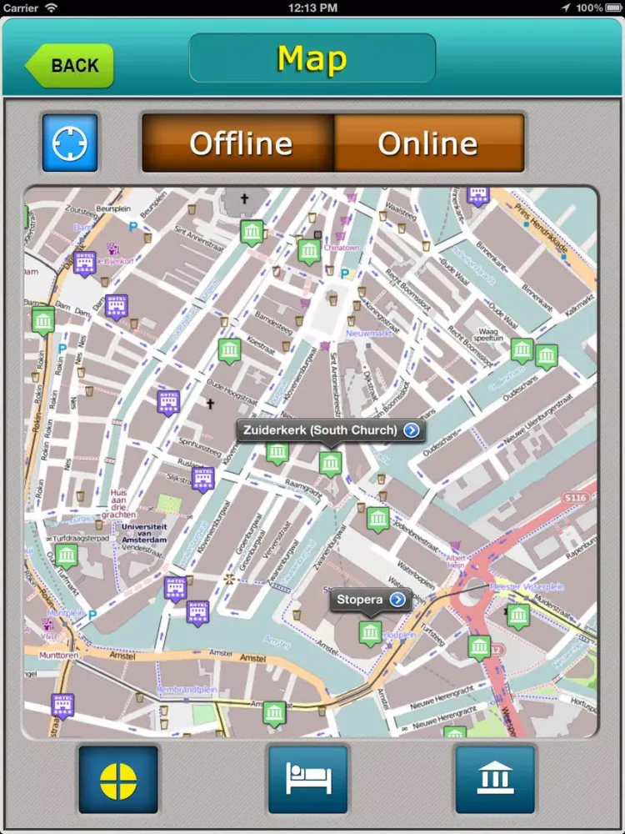This screenshot has width=625, height=834.
Task: Tap the museum marker below Meester Visserplein label
Action: (518, 617)
